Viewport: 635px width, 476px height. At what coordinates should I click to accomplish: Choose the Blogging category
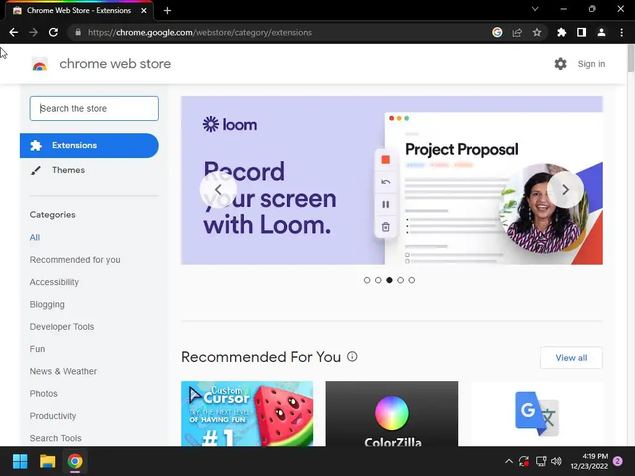click(x=47, y=304)
